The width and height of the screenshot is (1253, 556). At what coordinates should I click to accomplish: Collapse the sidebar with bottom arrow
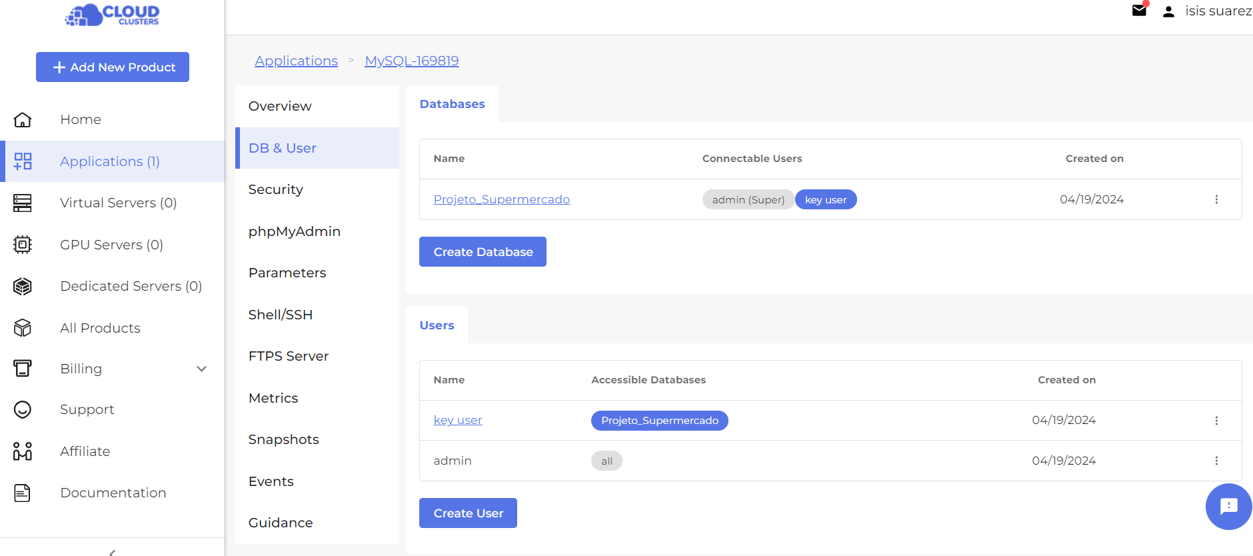coord(112,551)
